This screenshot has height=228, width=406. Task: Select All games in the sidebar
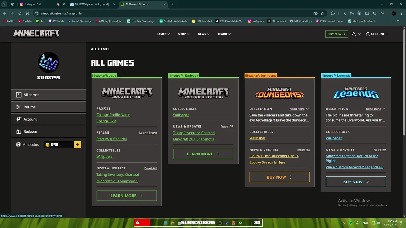(49, 95)
